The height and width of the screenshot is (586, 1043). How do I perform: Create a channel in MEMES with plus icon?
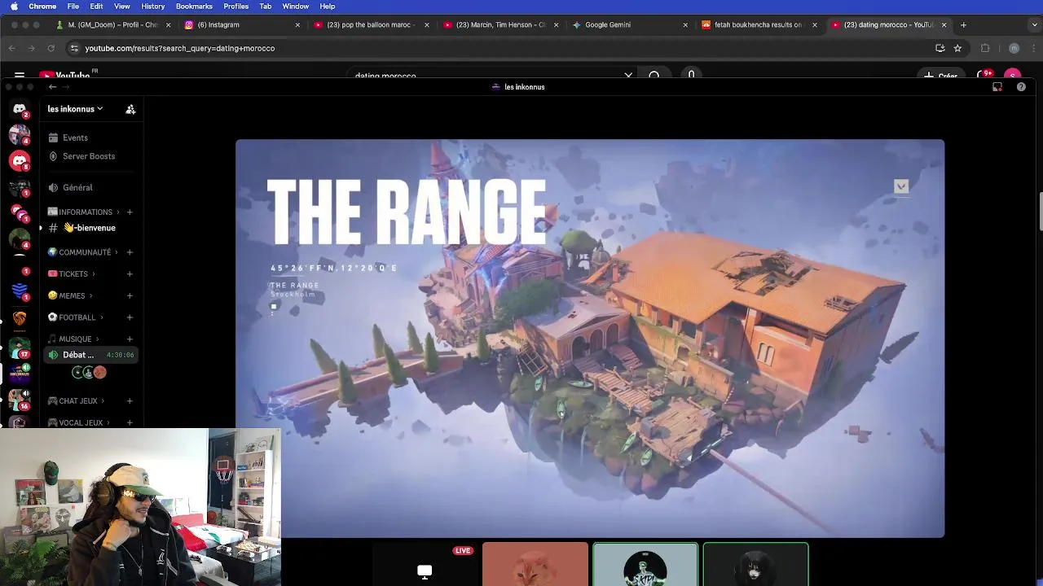click(x=130, y=295)
